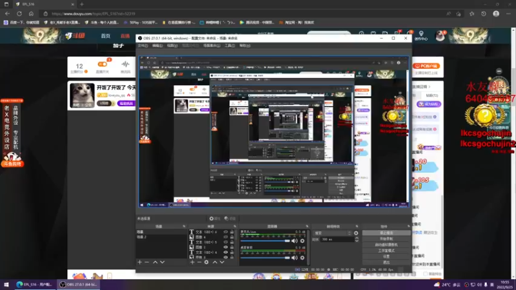
Task: Move source up in Sources panel
Action: point(215,262)
